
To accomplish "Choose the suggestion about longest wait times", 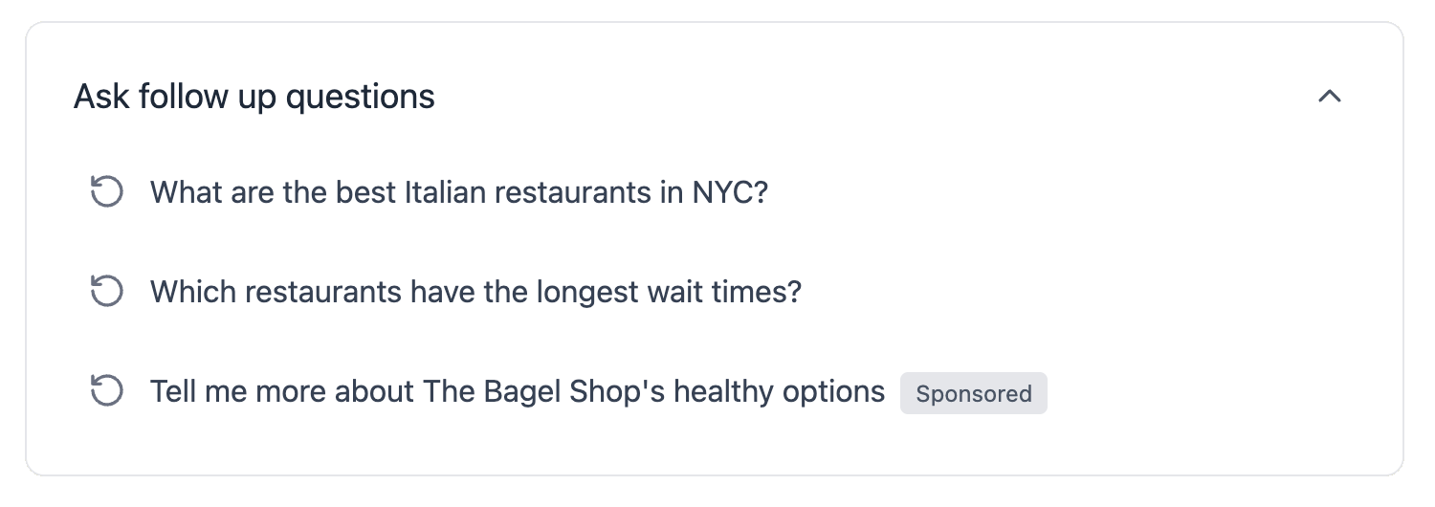I will pos(475,292).
